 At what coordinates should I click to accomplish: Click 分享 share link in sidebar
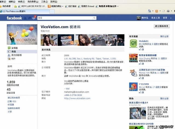click(x=10, y=112)
